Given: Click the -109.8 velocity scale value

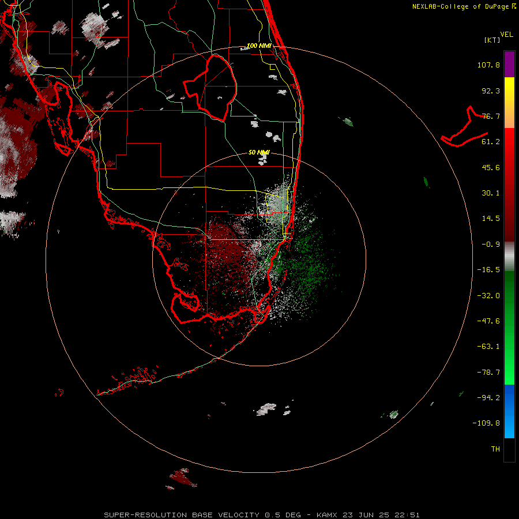Looking at the screenshot, I should pos(487,423).
